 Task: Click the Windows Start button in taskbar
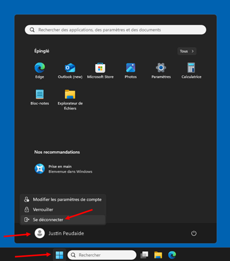tap(59, 255)
